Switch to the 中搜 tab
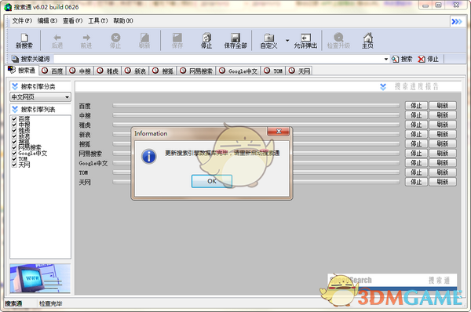471x312 pixels. tap(80, 71)
